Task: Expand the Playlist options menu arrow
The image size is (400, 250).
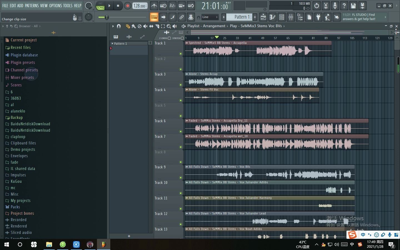Action: pyautogui.click(x=113, y=26)
